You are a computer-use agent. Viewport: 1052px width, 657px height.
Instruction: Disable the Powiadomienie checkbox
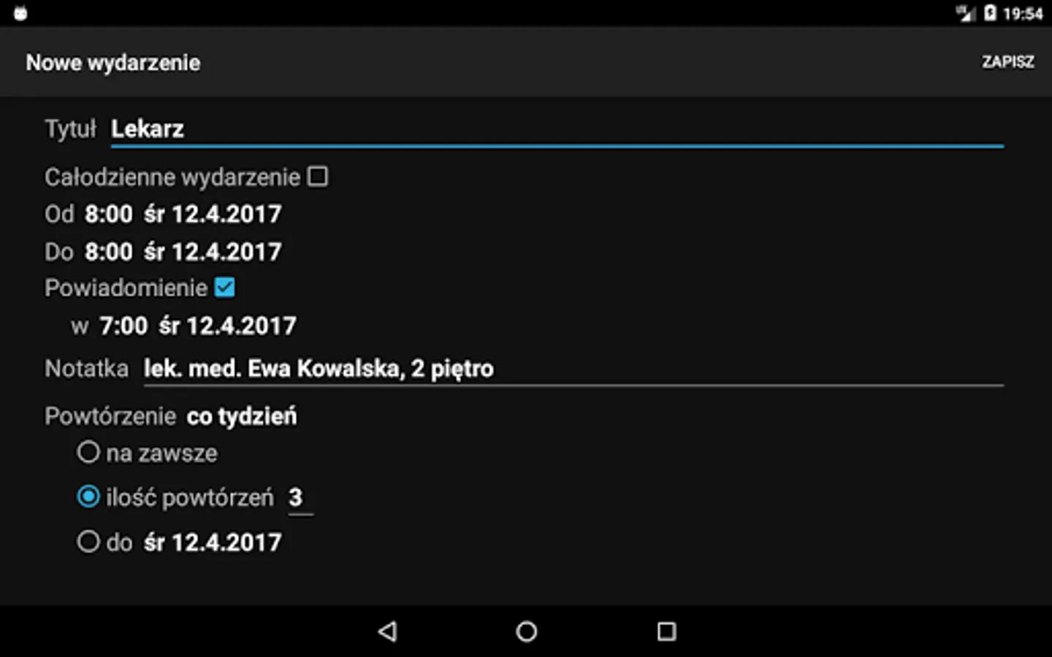(x=225, y=288)
